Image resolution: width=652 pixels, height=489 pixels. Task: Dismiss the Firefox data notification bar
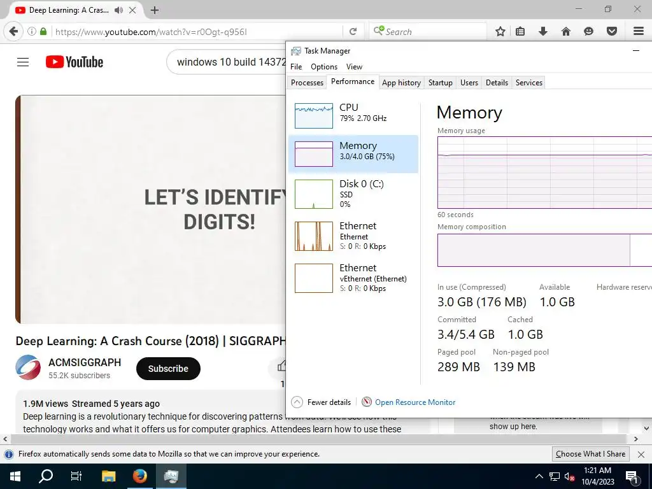[641, 455]
